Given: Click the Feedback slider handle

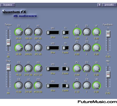Looking at the screenshot, I should 108,34.
